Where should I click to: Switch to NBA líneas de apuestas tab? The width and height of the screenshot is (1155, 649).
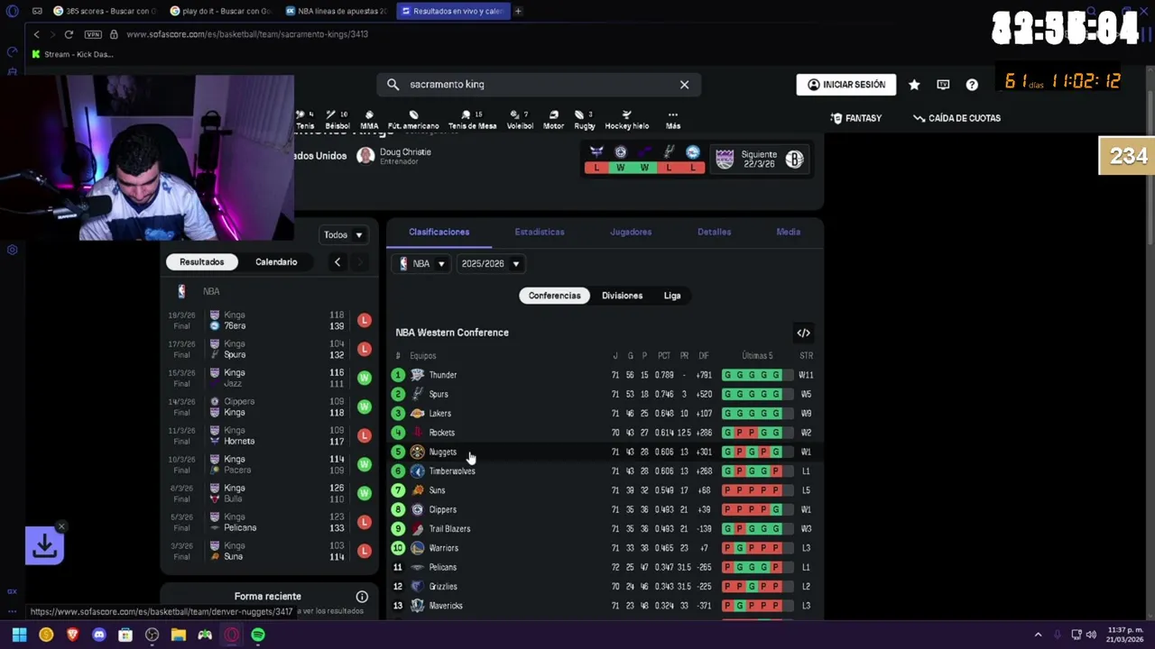tap(336, 11)
